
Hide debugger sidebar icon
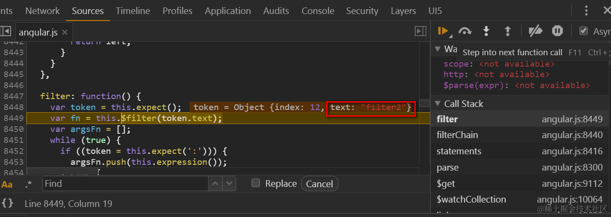(x=421, y=31)
